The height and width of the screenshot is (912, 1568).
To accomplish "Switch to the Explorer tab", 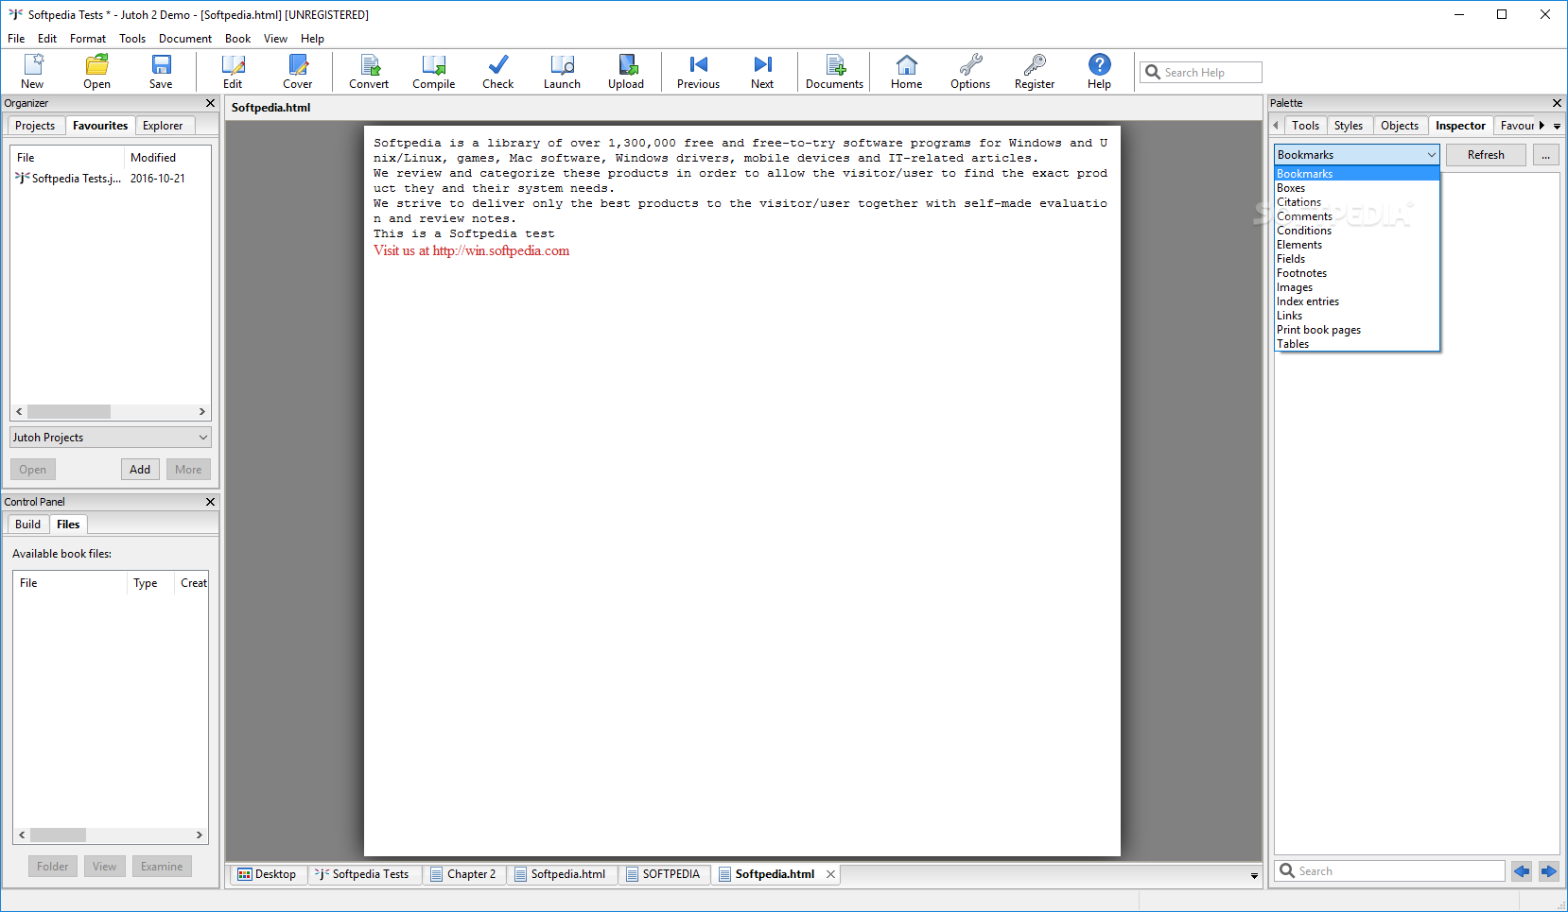I will [x=163, y=126].
